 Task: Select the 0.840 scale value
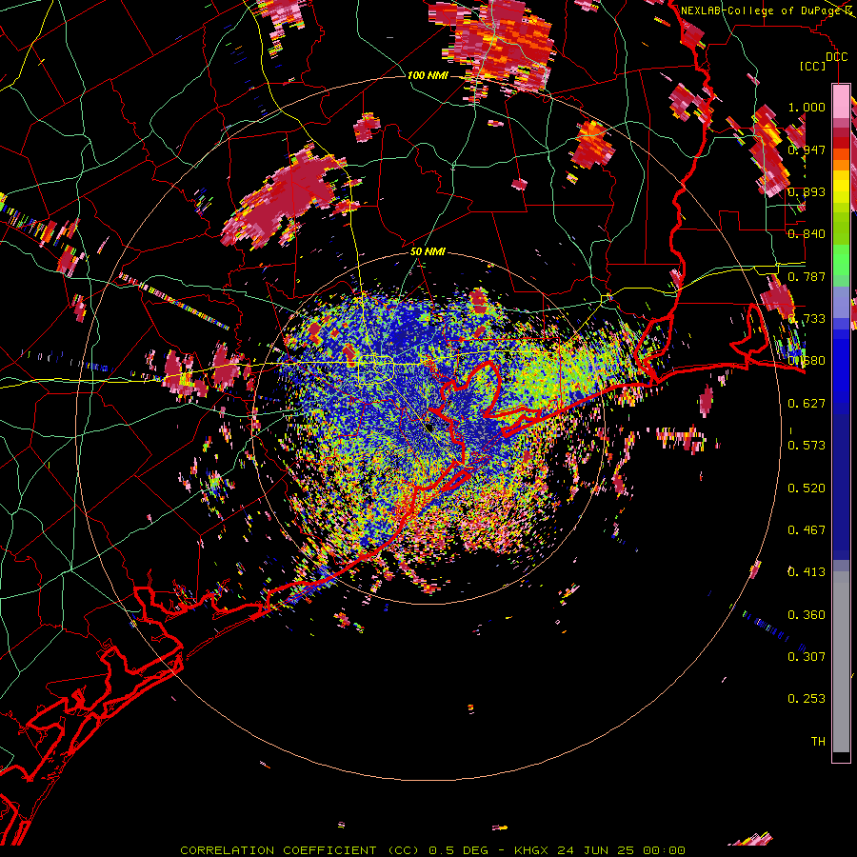(x=807, y=234)
